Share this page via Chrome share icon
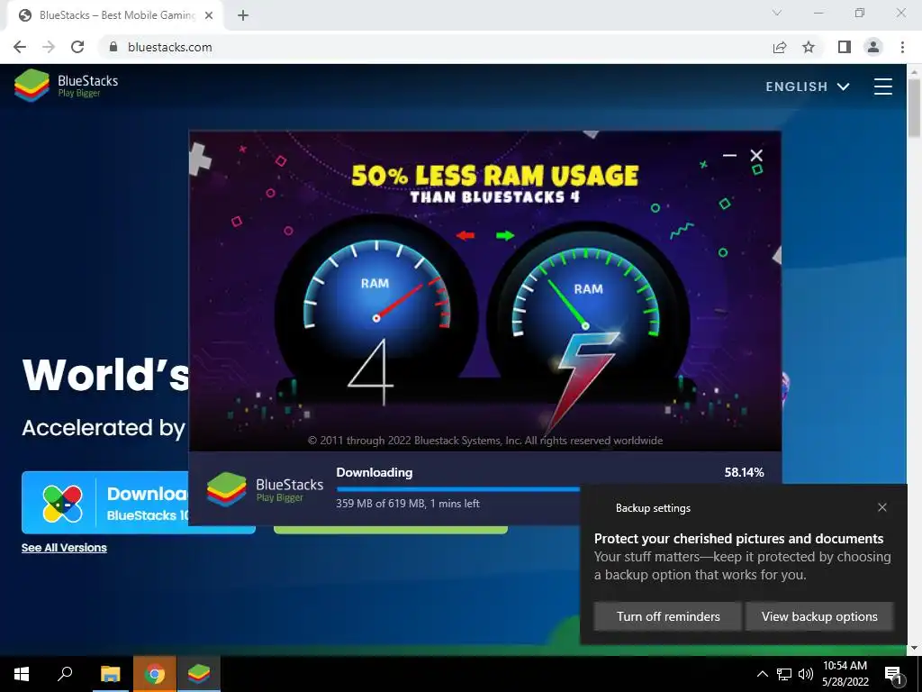 (780, 47)
